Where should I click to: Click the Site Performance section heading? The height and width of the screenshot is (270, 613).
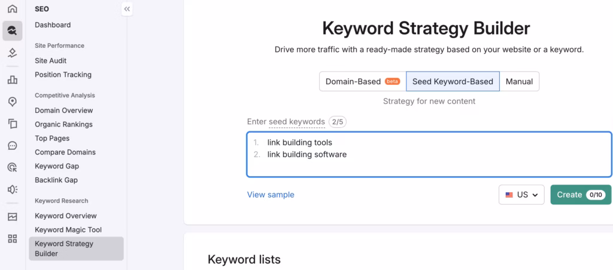point(59,45)
